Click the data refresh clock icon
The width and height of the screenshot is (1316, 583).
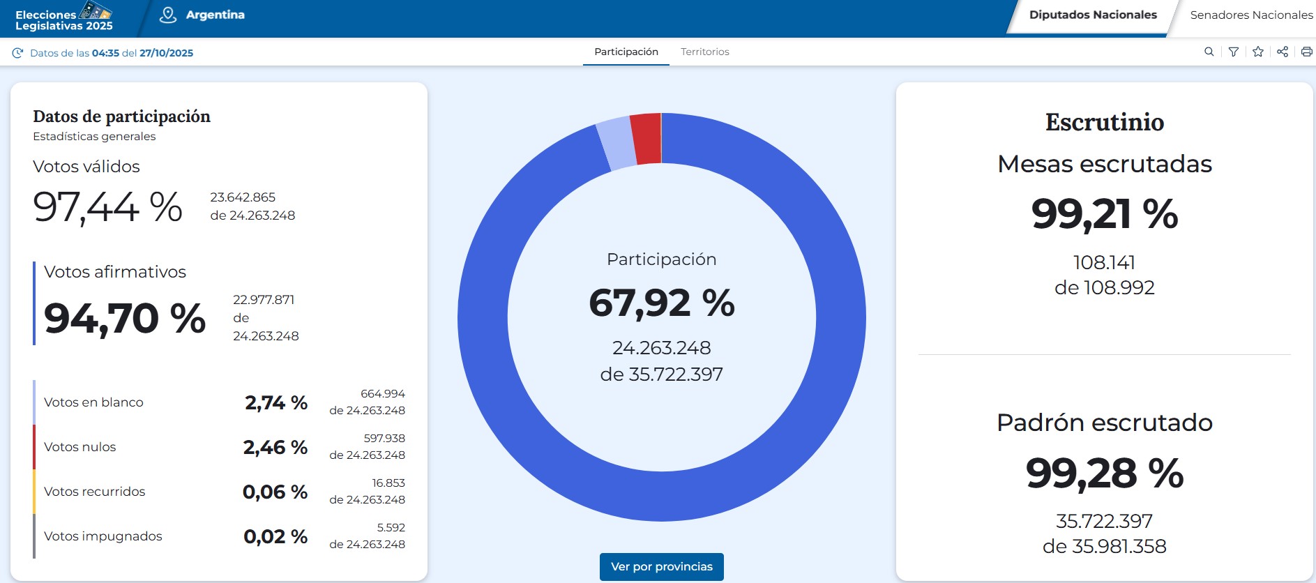(18, 53)
